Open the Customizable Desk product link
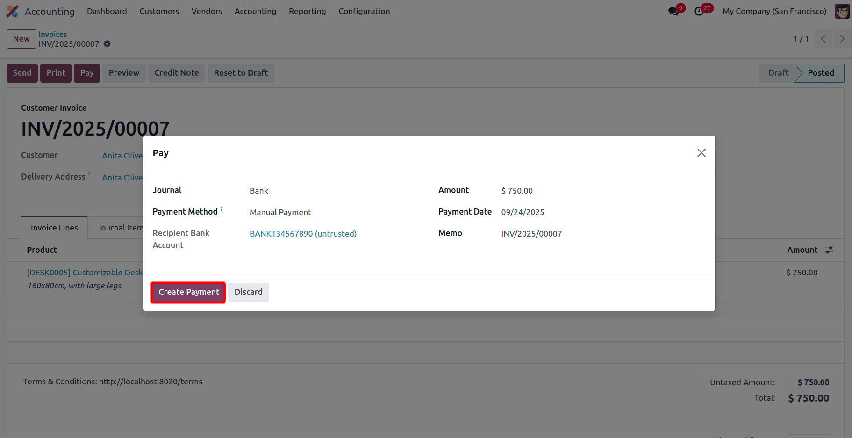Screen dimensions: 852x438 pyautogui.click(x=85, y=273)
